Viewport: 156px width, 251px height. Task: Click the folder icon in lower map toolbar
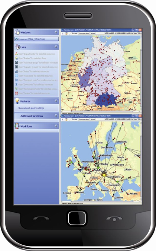click(66, 119)
